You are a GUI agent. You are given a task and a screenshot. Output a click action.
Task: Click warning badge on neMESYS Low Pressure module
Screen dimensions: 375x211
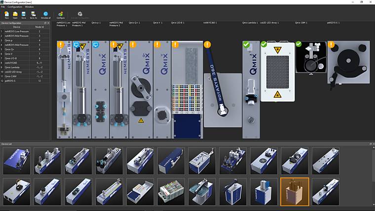(x=61, y=44)
